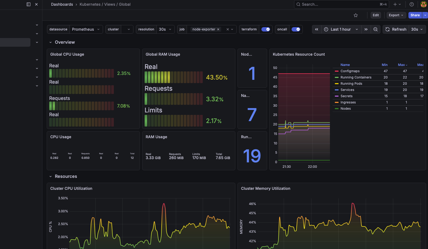Shift time range forward
The height and width of the screenshot is (249, 428).
[x=366, y=29]
